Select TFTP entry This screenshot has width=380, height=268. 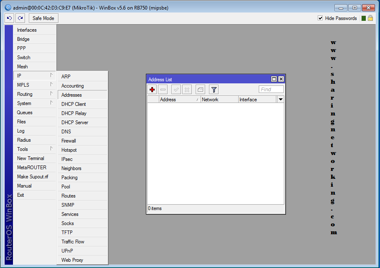click(82, 233)
